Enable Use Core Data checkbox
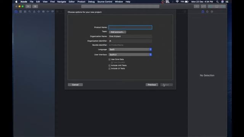Screen dimensions: 244x137 (x=109, y=59)
